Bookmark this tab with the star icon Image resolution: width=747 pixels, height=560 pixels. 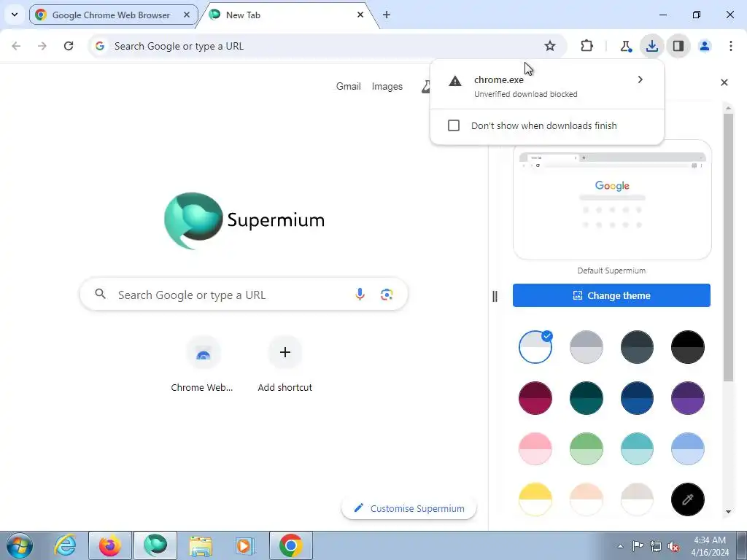[x=550, y=46]
